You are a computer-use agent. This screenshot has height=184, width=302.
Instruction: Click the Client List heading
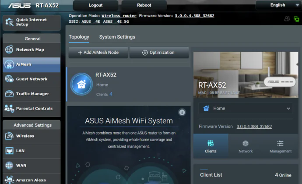[211, 175]
